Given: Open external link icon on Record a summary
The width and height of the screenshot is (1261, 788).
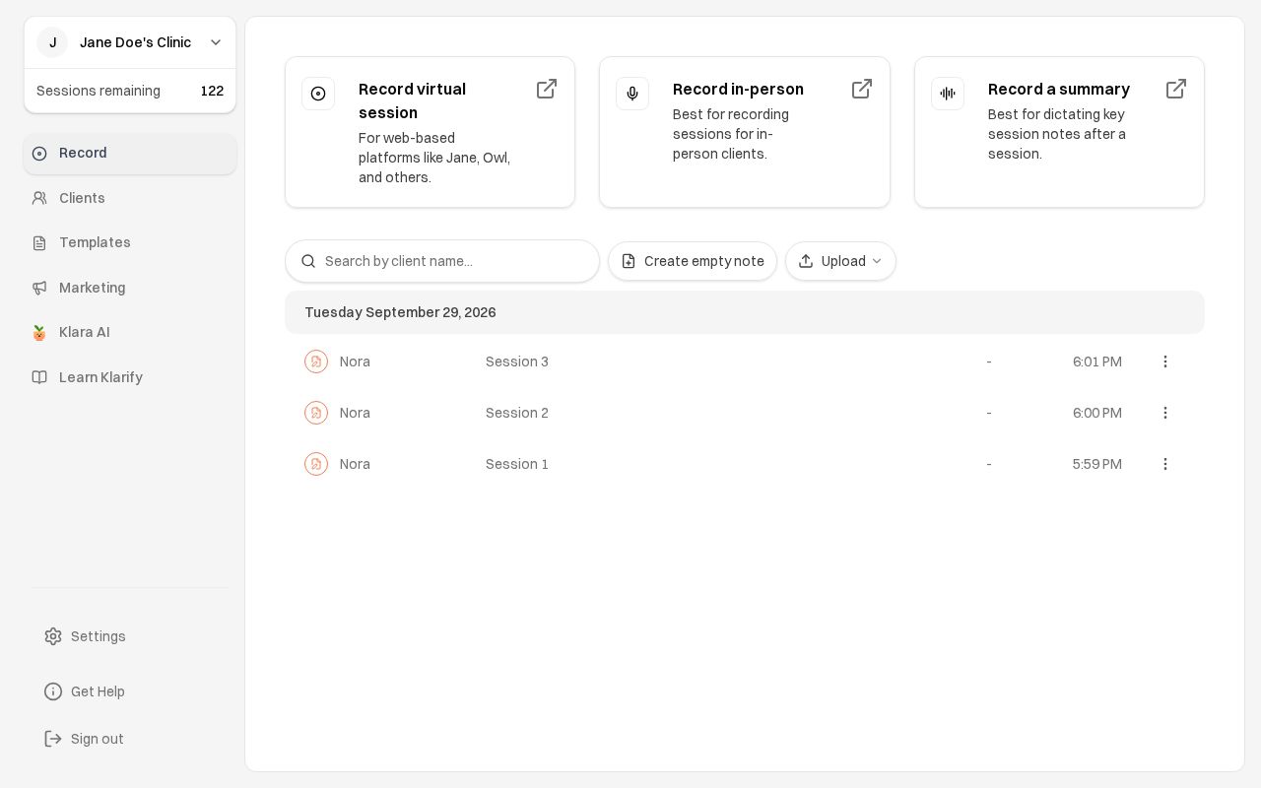Looking at the screenshot, I should point(1176,89).
